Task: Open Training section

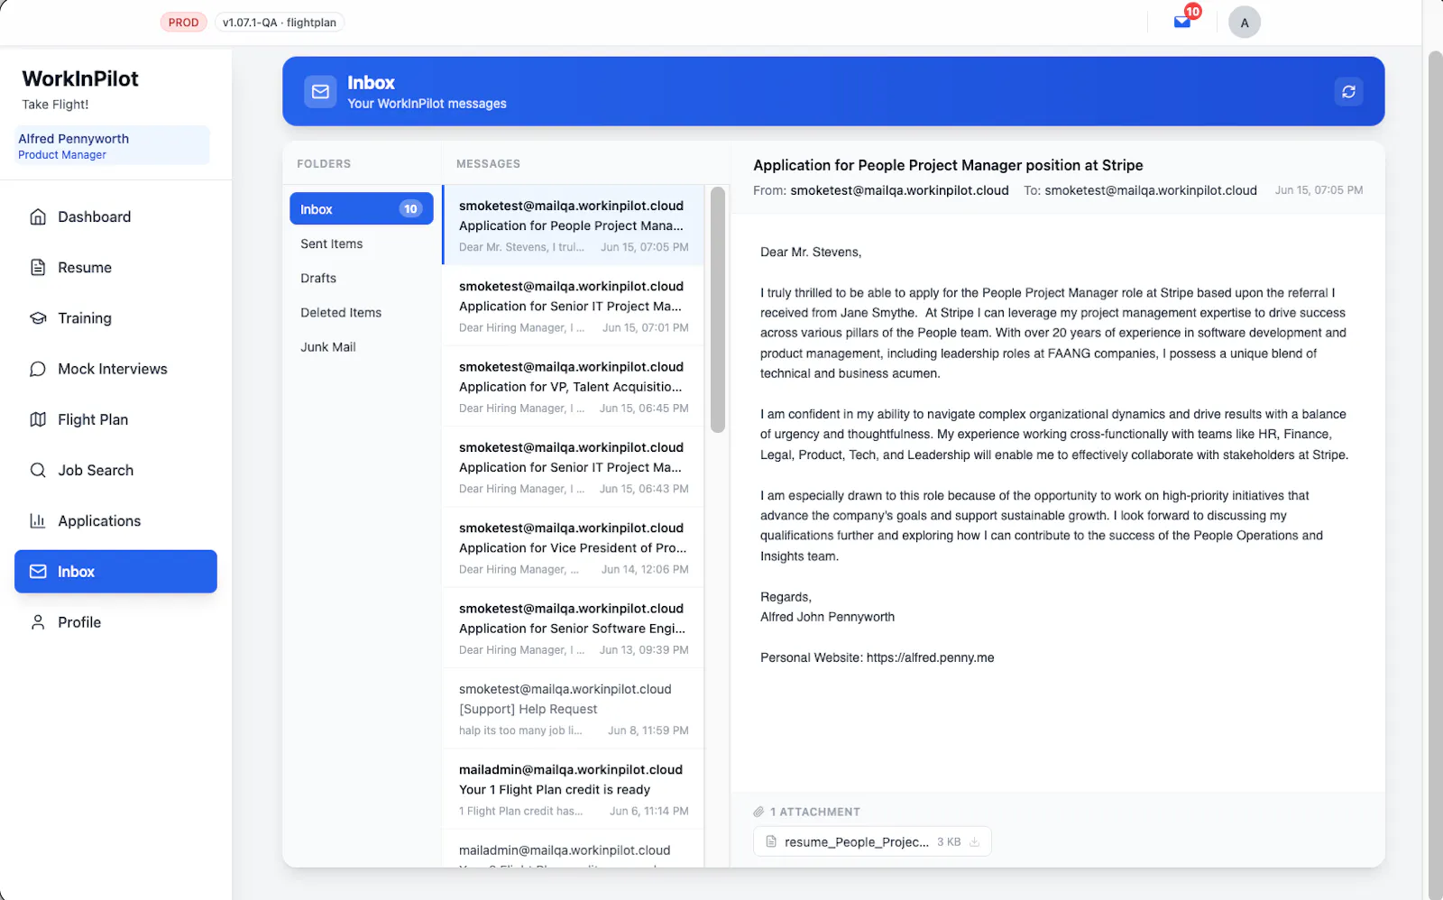Action: pos(115,318)
